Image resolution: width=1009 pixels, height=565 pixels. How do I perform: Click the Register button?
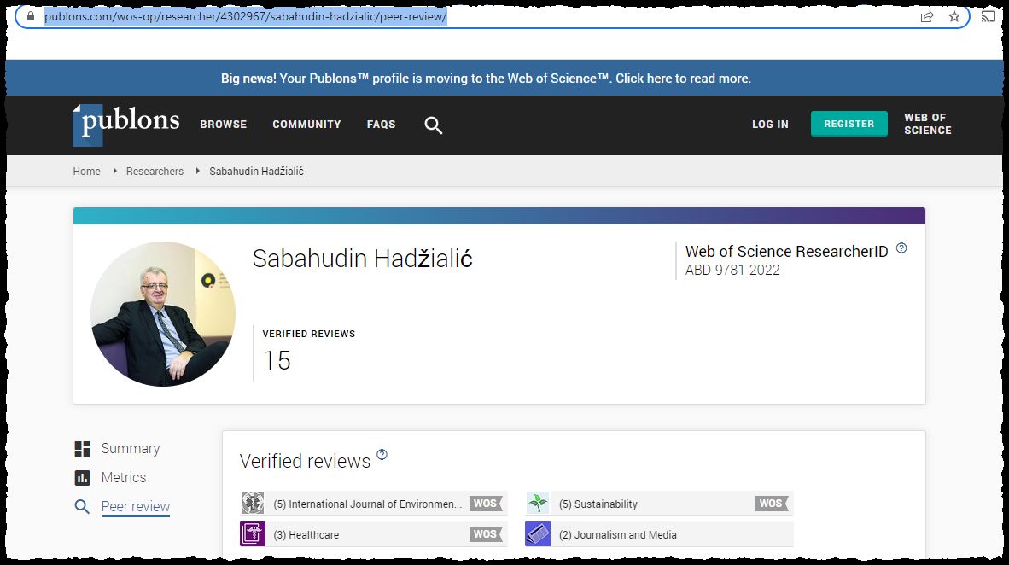tap(849, 124)
